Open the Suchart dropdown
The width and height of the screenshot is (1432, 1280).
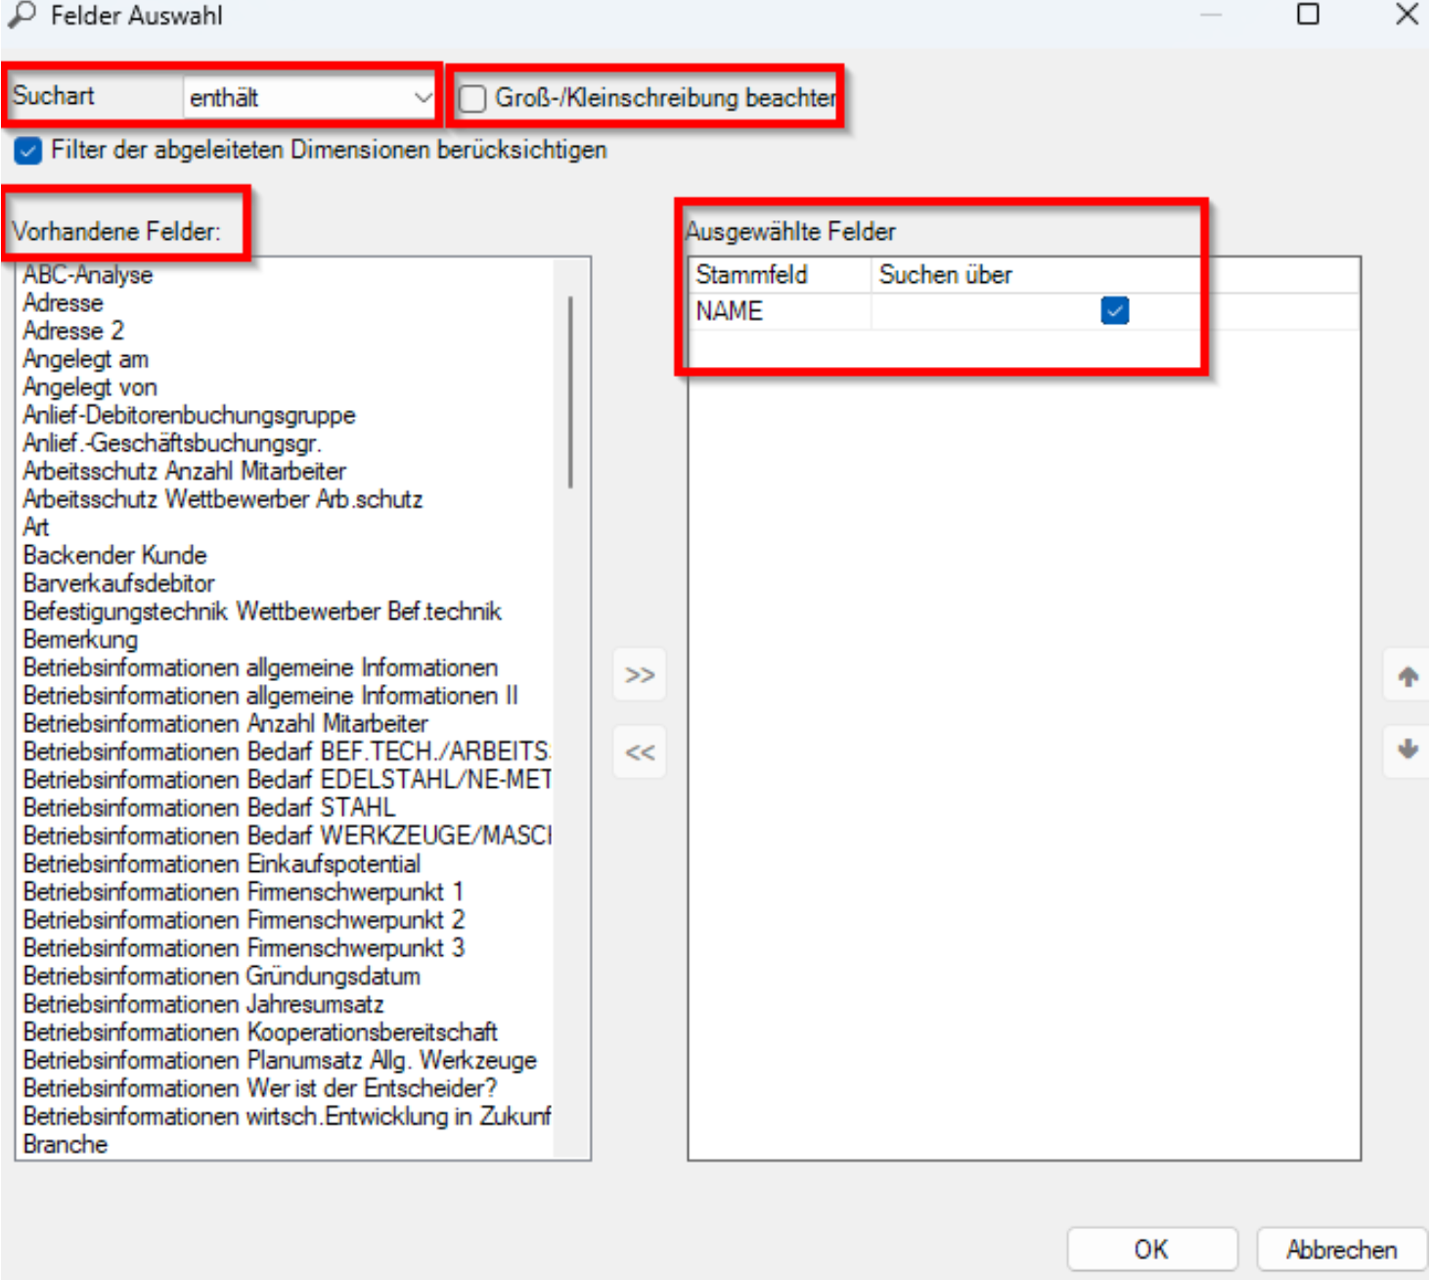309,98
